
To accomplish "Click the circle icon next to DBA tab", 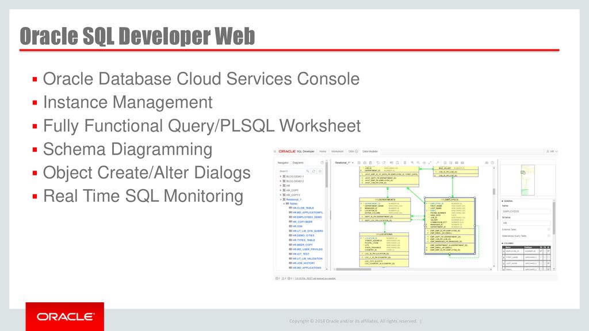I will pyautogui.click(x=357, y=151).
